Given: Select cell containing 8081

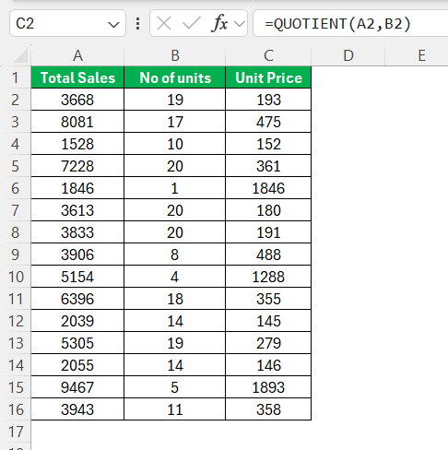Looking at the screenshot, I should coord(77,122).
